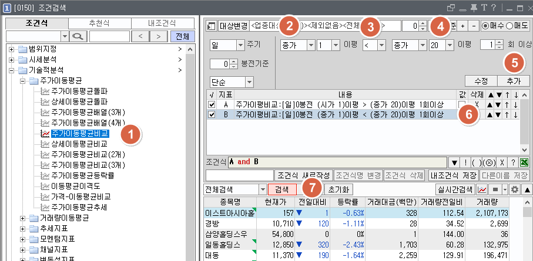The height and width of the screenshot is (261, 533).
Task: Go to previous search match with < button
Action: [x=140, y=36]
